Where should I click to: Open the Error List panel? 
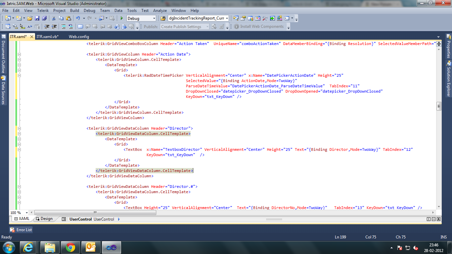click(x=21, y=230)
